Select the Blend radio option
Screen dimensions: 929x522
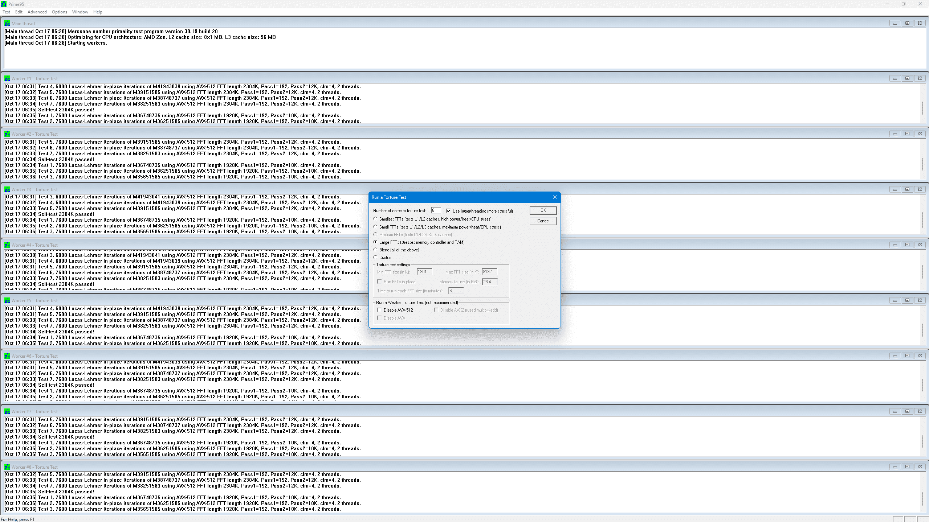pyautogui.click(x=375, y=250)
